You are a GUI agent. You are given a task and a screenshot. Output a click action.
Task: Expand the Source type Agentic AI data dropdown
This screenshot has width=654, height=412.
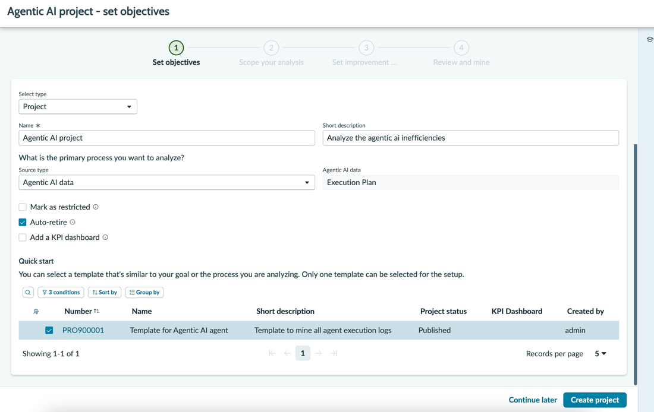167,182
